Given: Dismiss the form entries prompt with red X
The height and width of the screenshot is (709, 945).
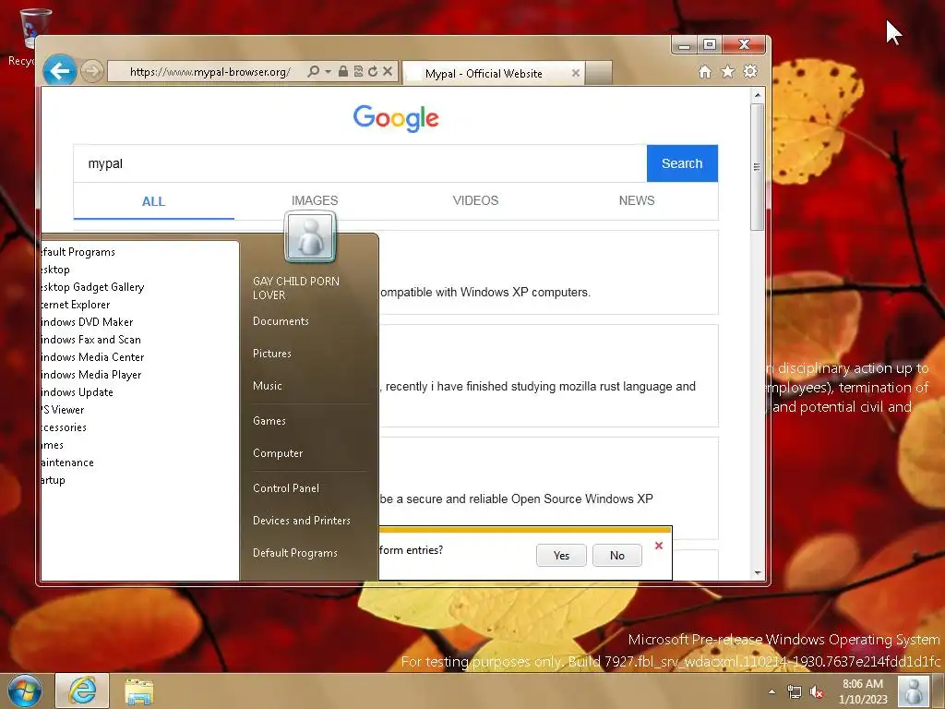Looking at the screenshot, I should tap(659, 545).
